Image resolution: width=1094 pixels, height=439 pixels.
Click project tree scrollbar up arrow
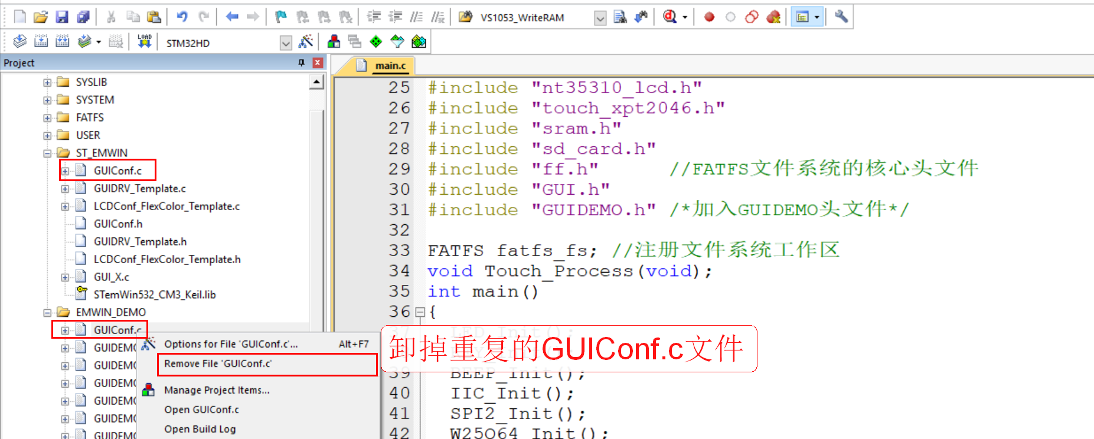point(317,83)
